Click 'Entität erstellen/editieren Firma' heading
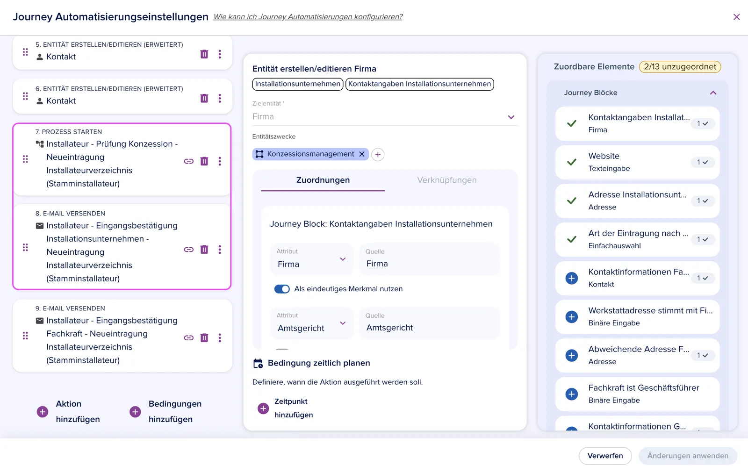Viewport: 748px width, 466px height. coord(314,69)
